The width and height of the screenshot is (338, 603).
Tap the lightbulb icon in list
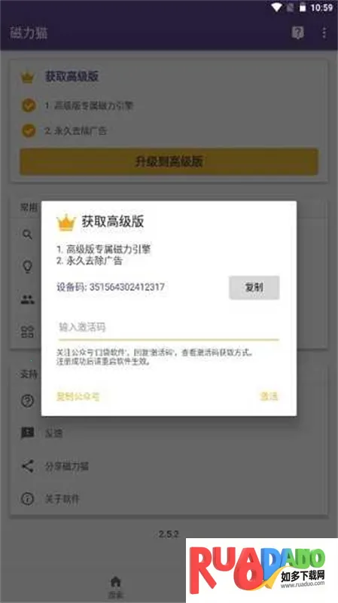point(27,266)
